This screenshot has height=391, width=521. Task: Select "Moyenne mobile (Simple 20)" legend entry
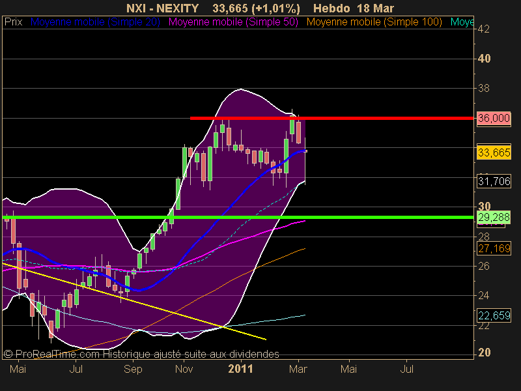click(x=95, y=22)
